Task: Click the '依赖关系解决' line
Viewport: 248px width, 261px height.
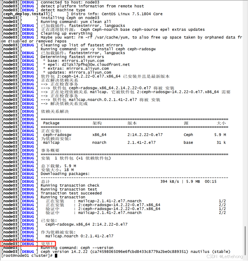Action: click(x=55, y=111)
